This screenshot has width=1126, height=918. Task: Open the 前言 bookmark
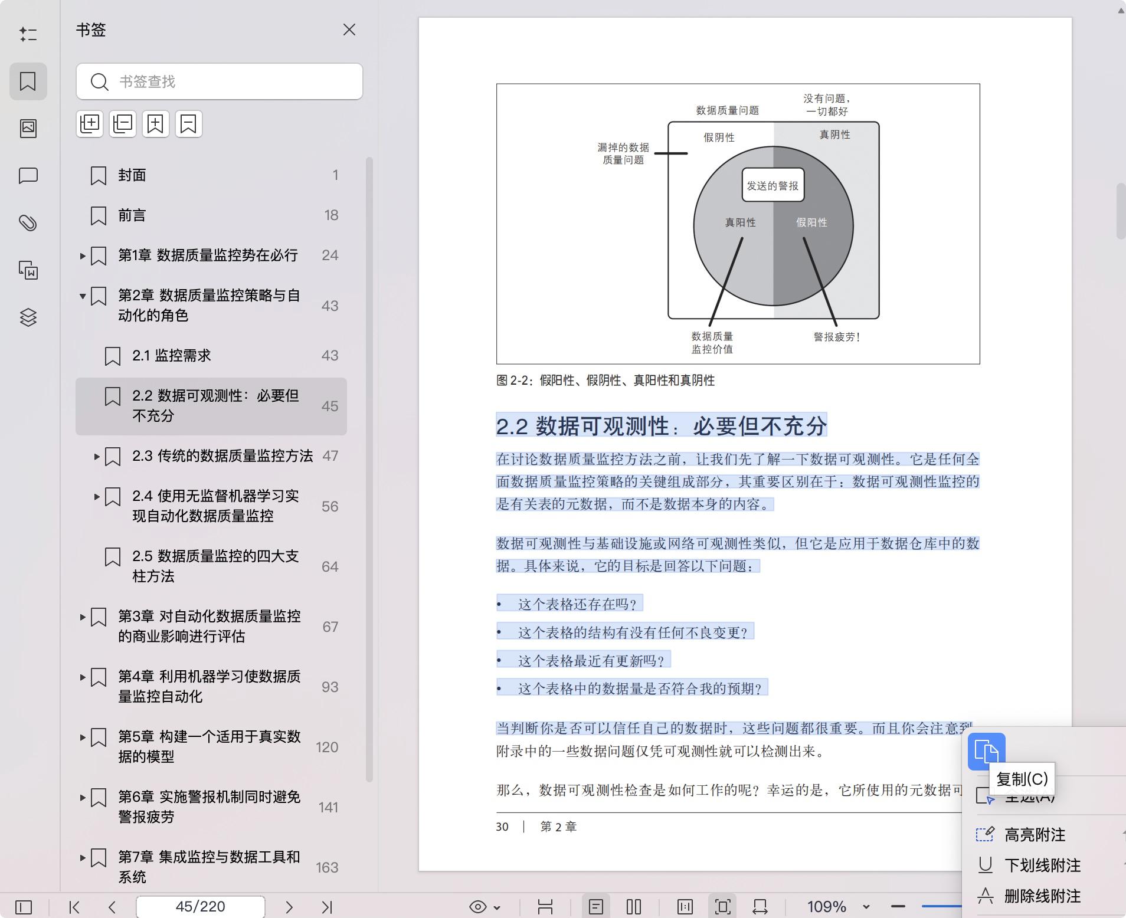[211, 215]
